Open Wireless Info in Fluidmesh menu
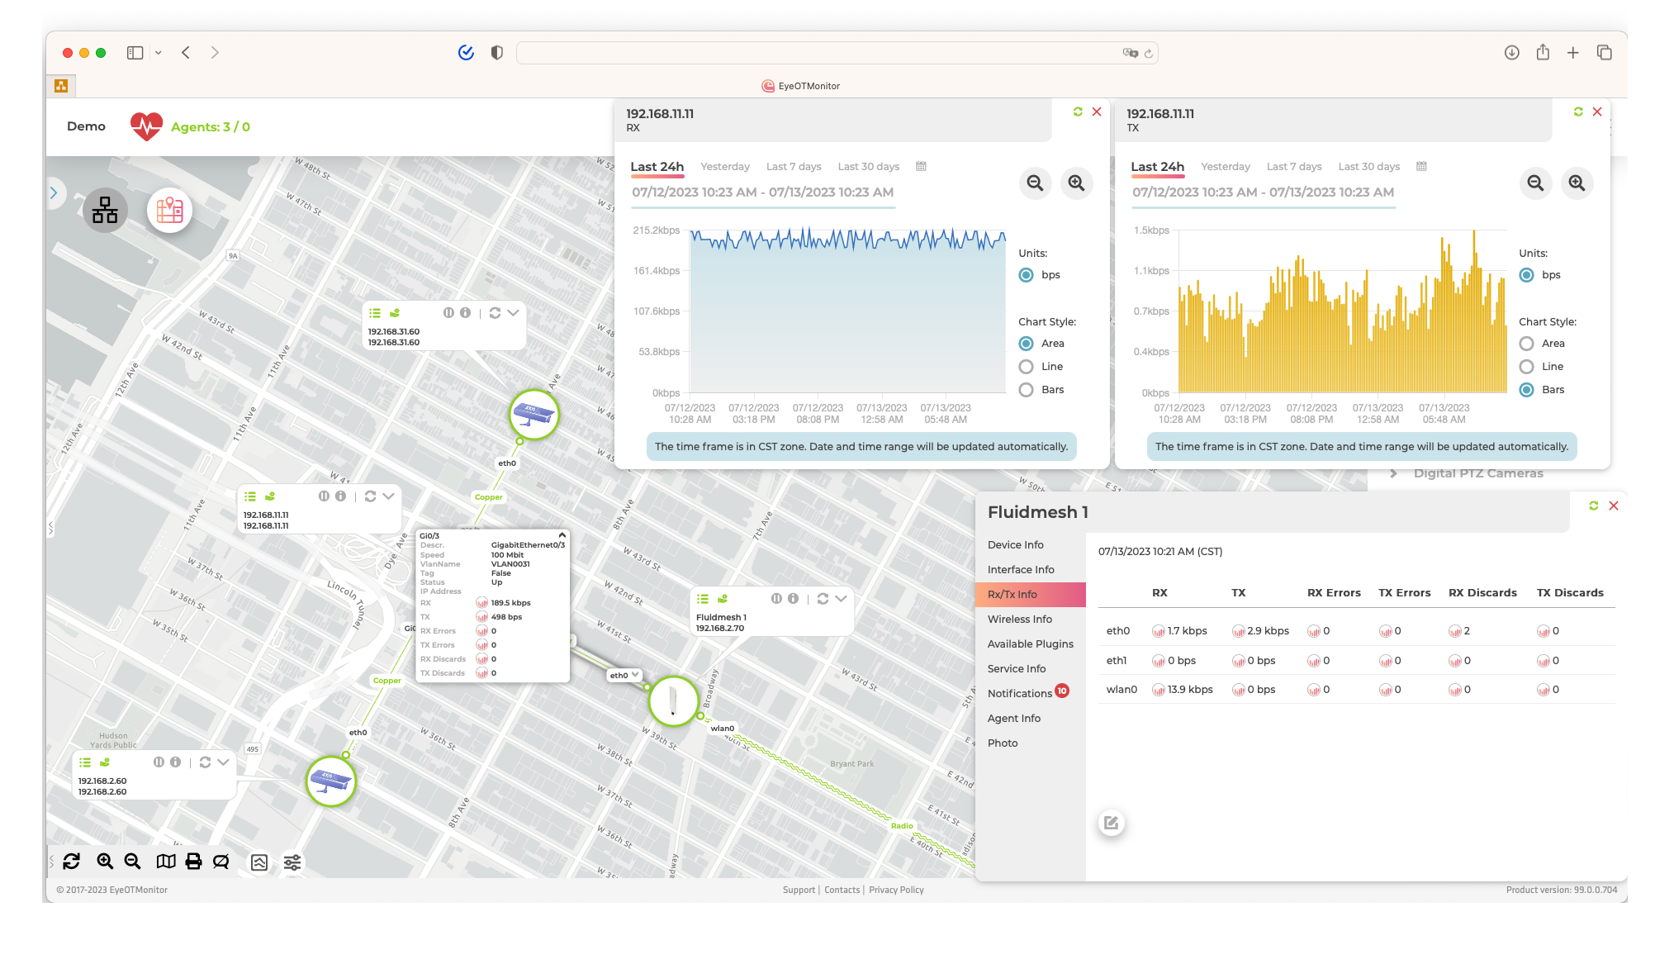Screen dimensions: 1674x964 [1020, 619]
